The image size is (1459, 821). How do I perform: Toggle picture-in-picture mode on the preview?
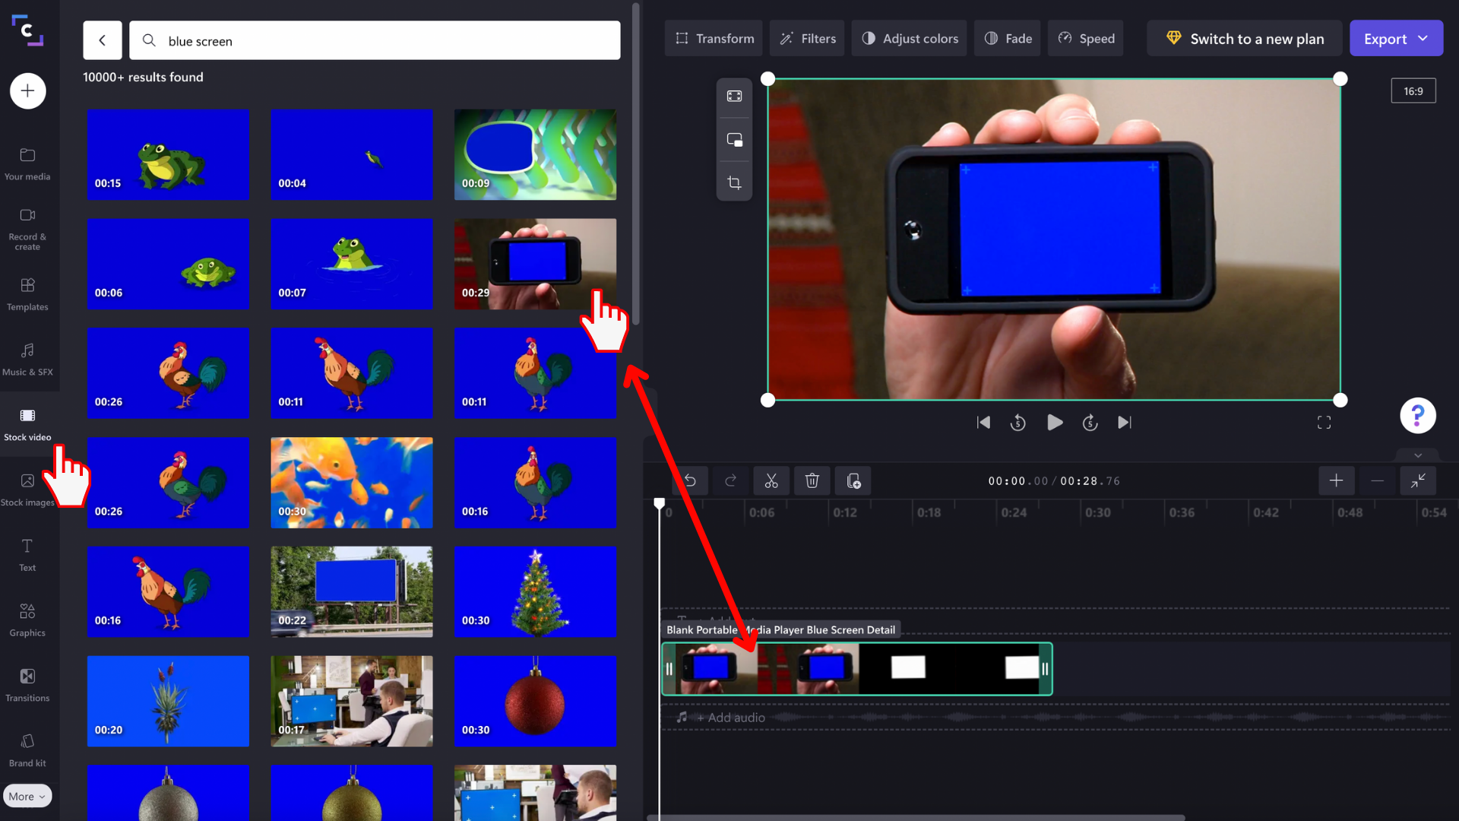point(734,139)
